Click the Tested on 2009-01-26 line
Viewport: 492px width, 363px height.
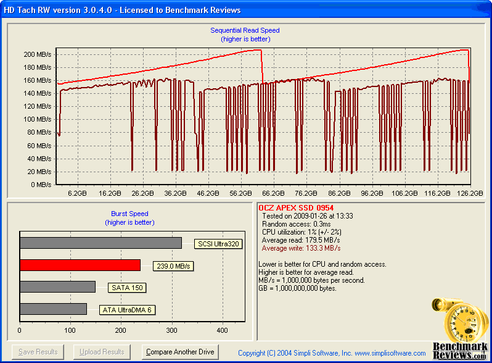pos(308,216)
